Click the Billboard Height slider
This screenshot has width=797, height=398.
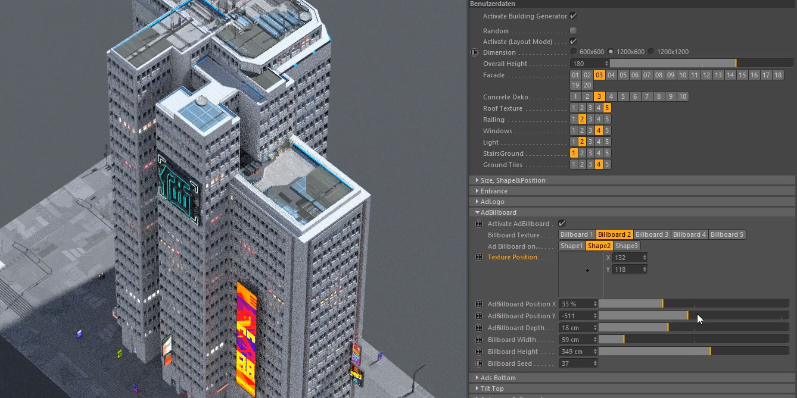click(x=693, y=352)
